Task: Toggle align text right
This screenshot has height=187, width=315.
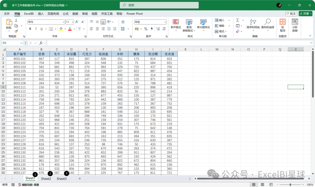Action: point(103,29)
